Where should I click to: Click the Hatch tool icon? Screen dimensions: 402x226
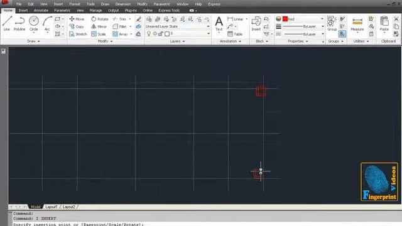click(x=57, y=34)
